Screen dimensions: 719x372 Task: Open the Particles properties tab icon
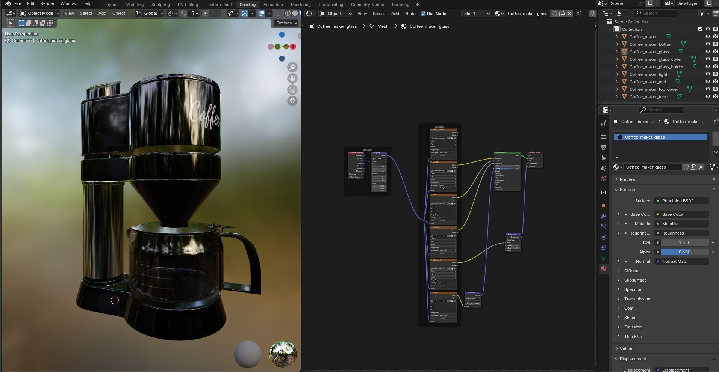click(x=604, y=227)
